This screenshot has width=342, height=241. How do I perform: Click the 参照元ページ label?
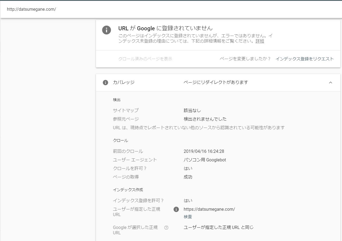point(126,119)
